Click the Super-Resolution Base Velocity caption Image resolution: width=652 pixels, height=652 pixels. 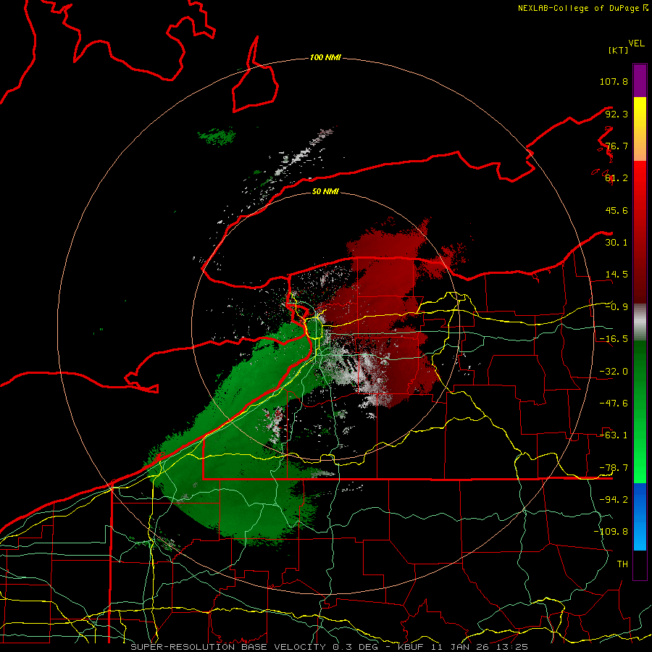pyautogui.click(x=330, y=647)
